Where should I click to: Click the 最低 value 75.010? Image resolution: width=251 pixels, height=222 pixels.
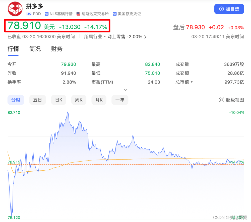click(153, 73)
